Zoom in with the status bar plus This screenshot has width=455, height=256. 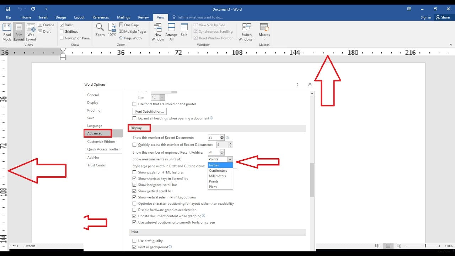pos(440,246)
